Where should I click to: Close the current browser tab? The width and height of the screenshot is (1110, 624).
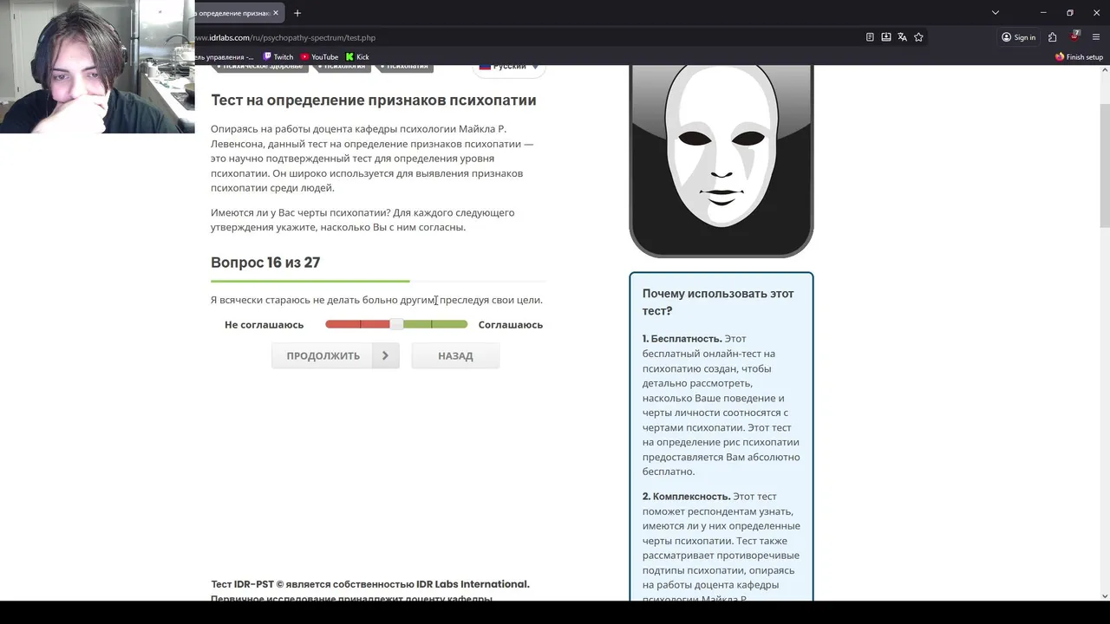point(276,13)
